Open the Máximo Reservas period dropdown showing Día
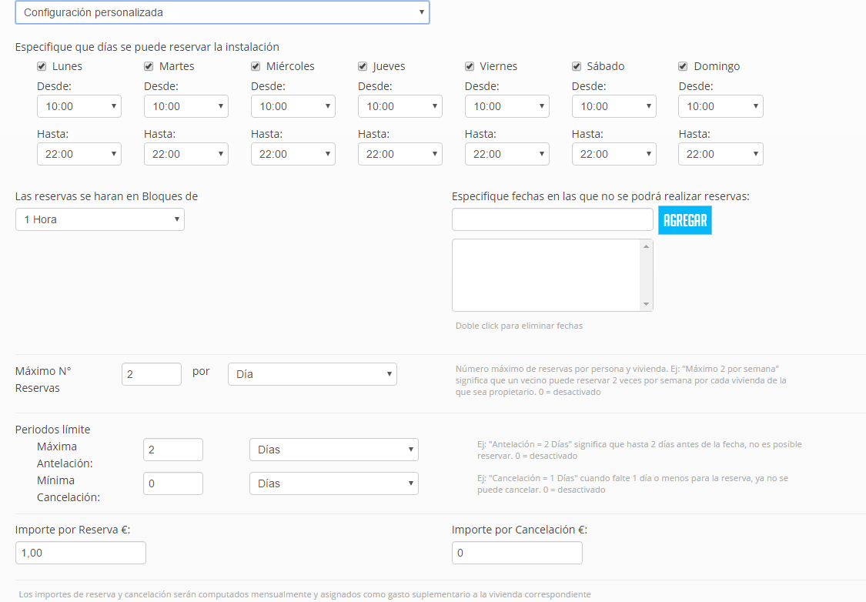This screenshot has width=866, height=602. tap(312, 374)
